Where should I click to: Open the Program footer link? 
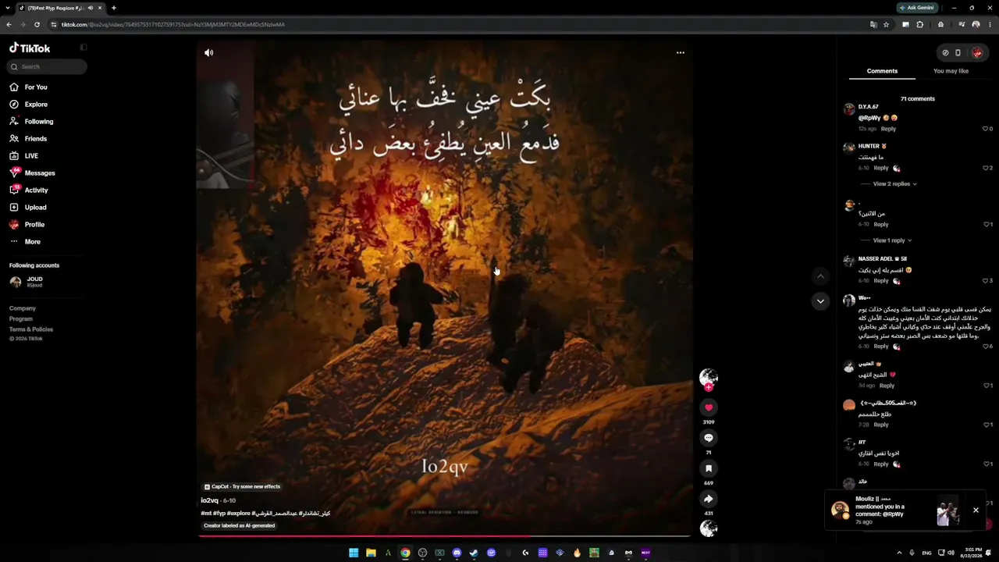pyautogui.click(x=21, y=318)
